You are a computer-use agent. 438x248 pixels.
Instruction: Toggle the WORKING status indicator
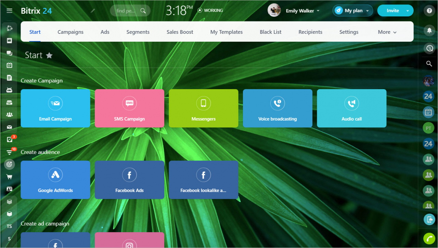click(210, 11)
